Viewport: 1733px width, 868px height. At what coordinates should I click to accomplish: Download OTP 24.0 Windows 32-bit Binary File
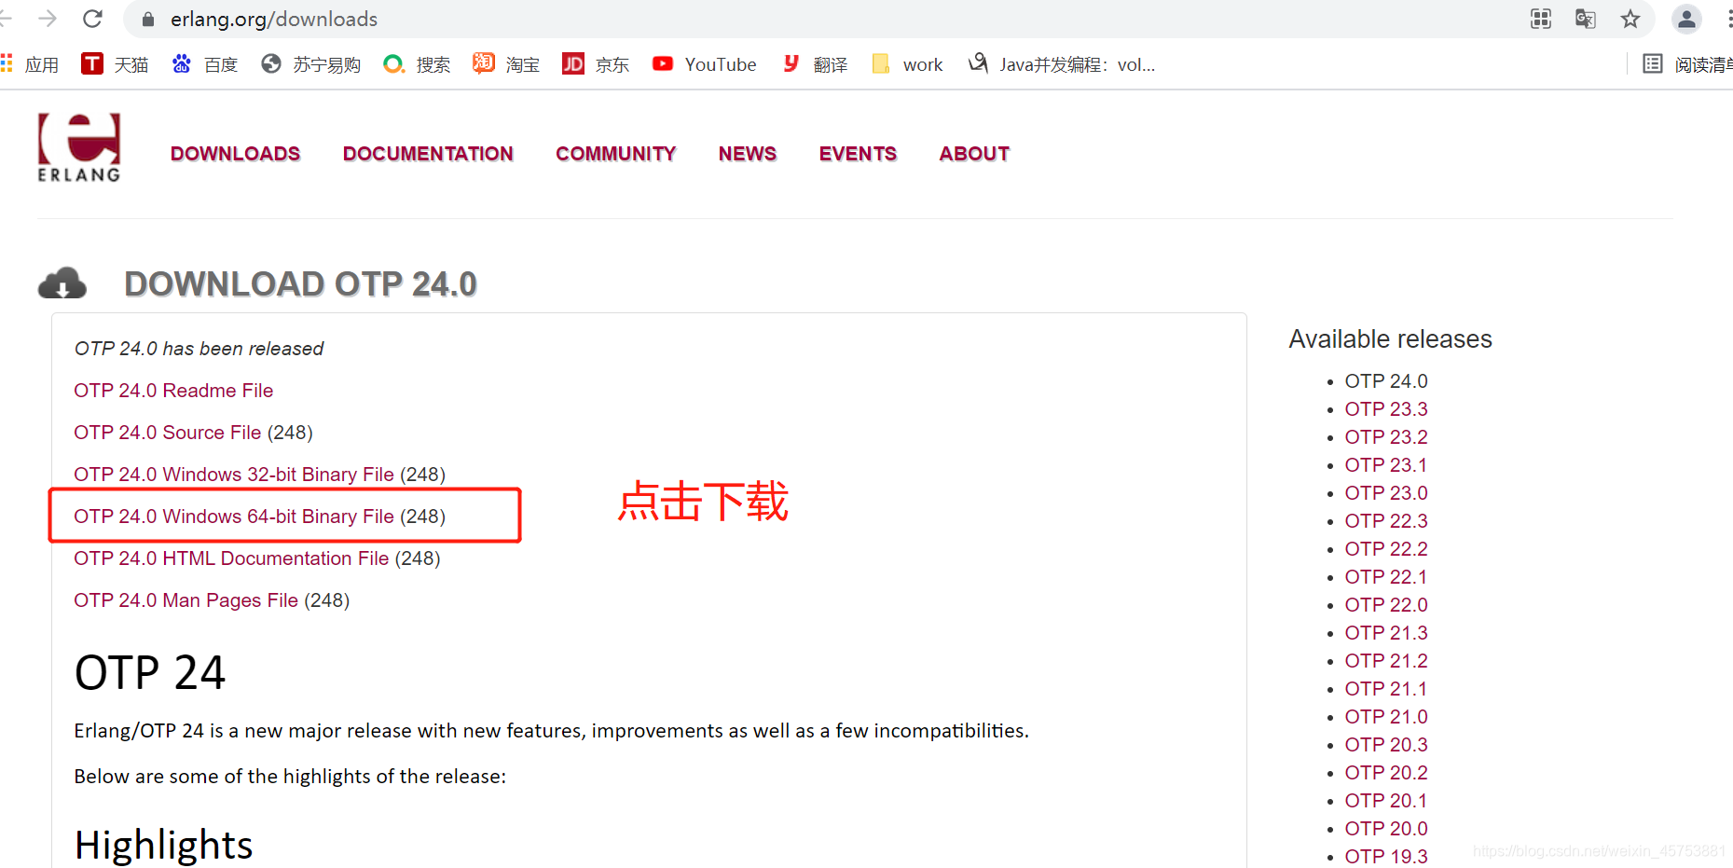point(234,475)
